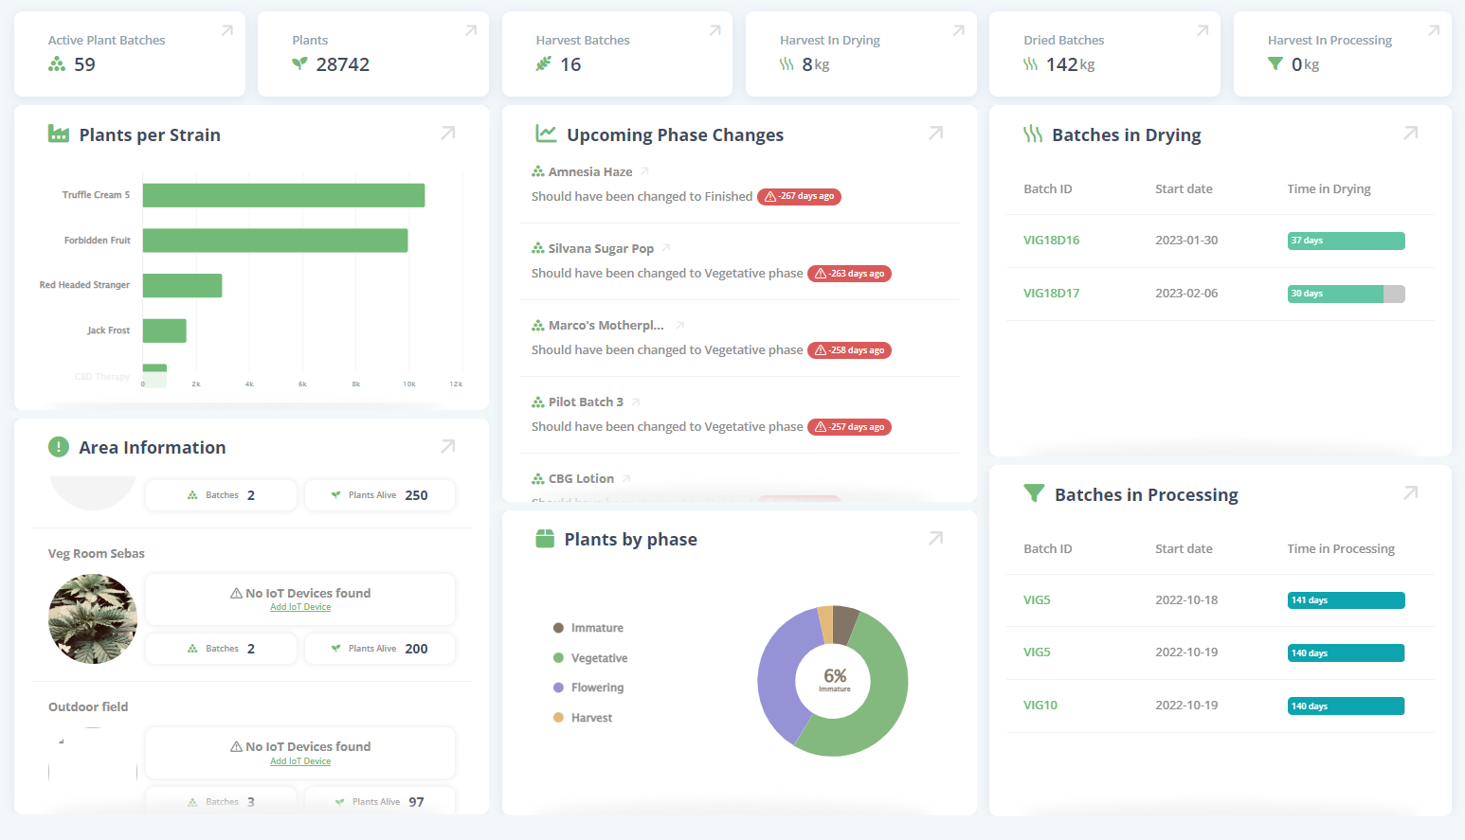Expand Upcoming Phase Changes via arrow icon

click(935, 134)
